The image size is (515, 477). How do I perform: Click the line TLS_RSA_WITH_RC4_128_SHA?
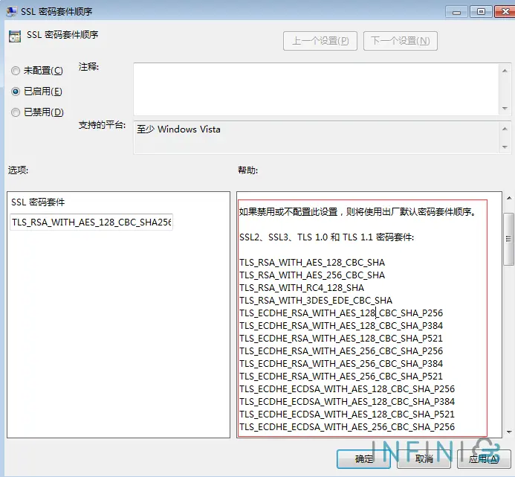(302, 288)
